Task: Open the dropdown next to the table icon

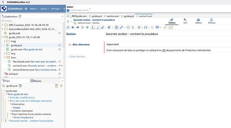Action: (160, 27)
